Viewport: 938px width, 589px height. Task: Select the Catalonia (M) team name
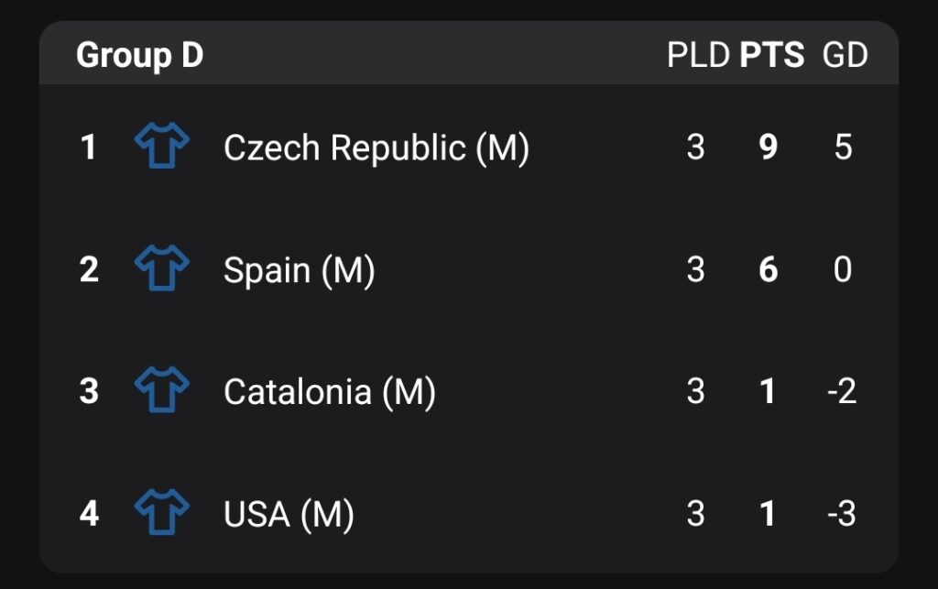329,391
